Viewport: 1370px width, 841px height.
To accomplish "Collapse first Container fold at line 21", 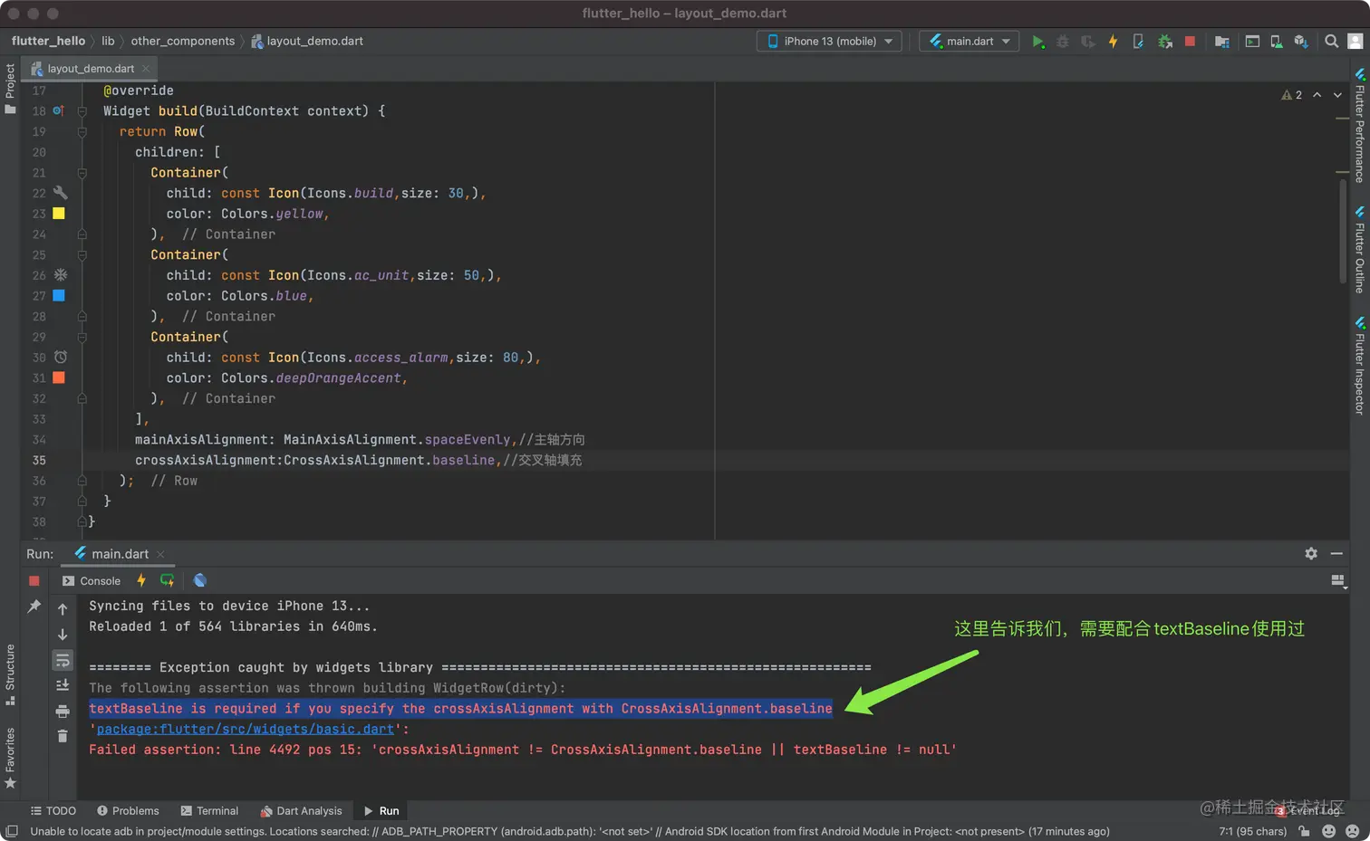I will click(82, 173).
